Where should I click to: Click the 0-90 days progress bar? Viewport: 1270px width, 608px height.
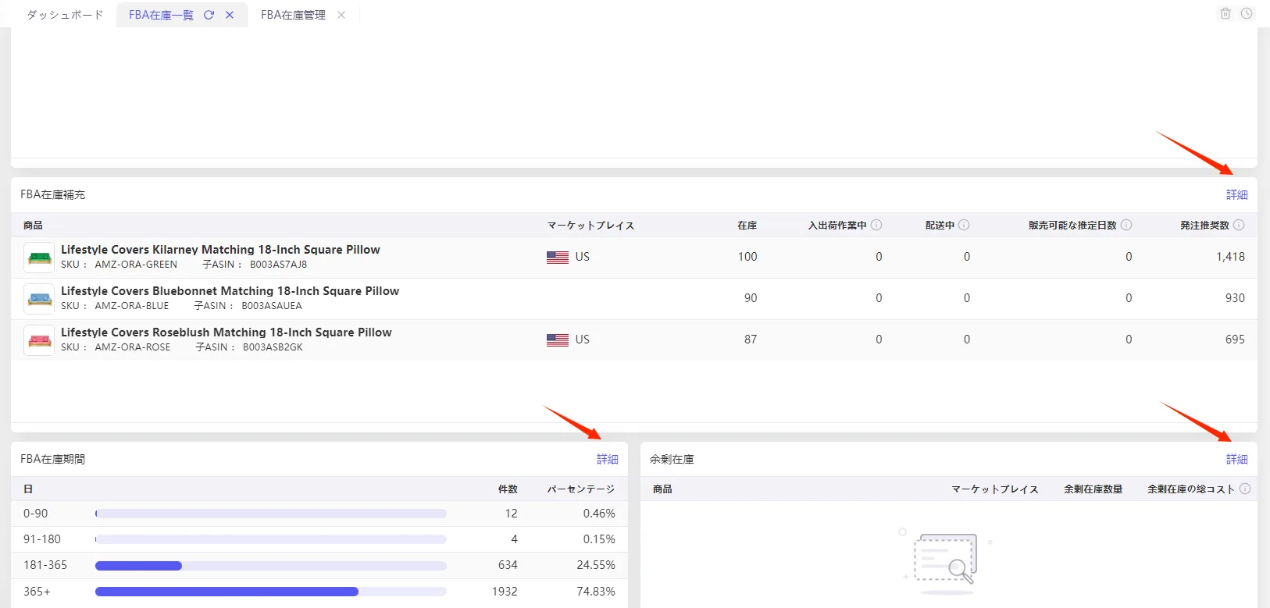271,514
